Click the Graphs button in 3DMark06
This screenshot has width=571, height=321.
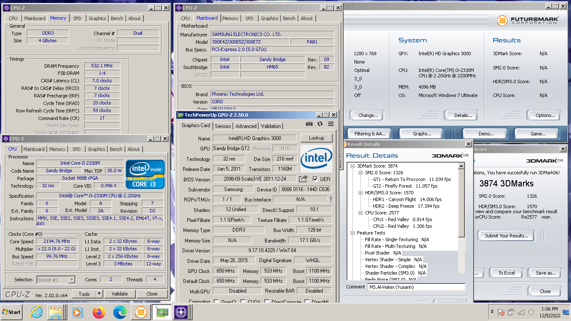point(422,134)
